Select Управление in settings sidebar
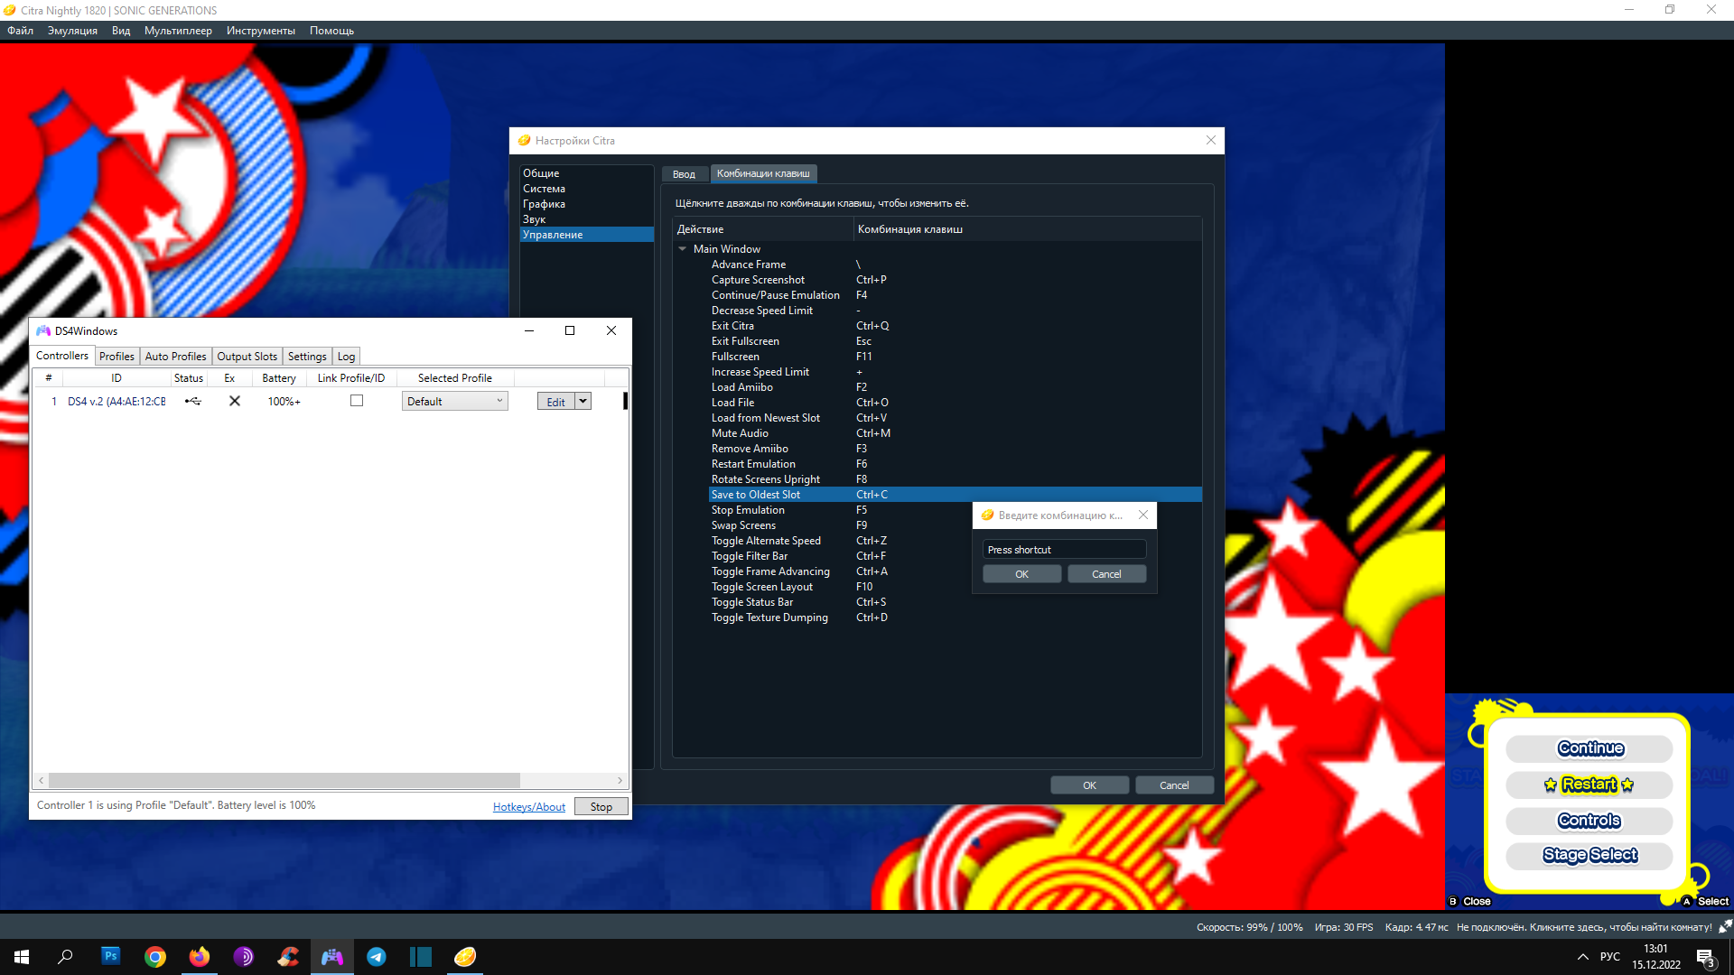This screenshot has height=975, width=1734. tap(587, 235)
